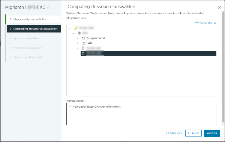Image resolution: width=225 pixels, height=142 pixels.
Task: Click the unselected host icon below LAB
Action: click(83, 48)
